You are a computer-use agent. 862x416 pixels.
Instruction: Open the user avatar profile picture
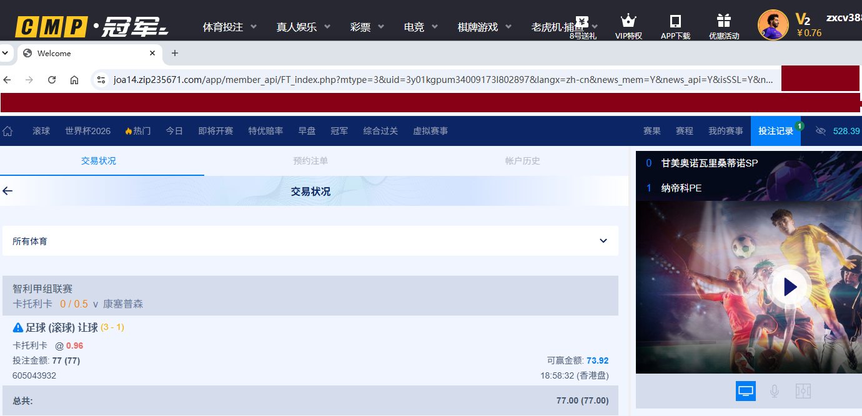[x=773, y=25]
